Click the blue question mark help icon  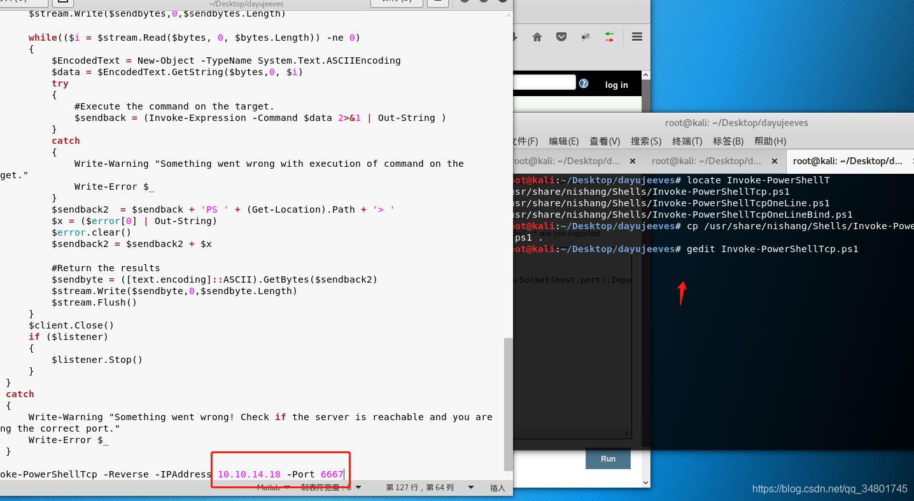(584, 83)
